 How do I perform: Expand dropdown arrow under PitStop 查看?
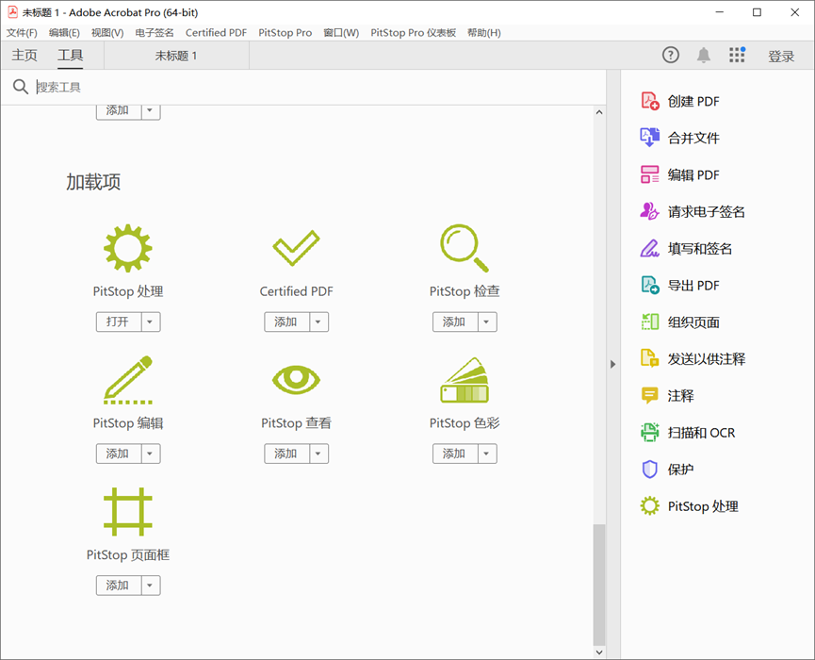[x=318, y=454]
